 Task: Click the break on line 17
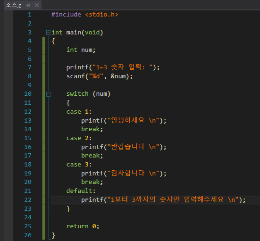pos(92,156)
